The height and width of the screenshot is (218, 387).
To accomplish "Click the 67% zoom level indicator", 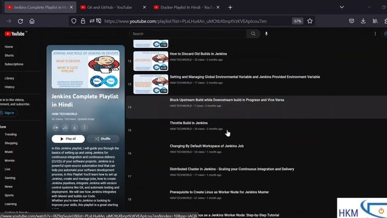I will pos(298,21).
